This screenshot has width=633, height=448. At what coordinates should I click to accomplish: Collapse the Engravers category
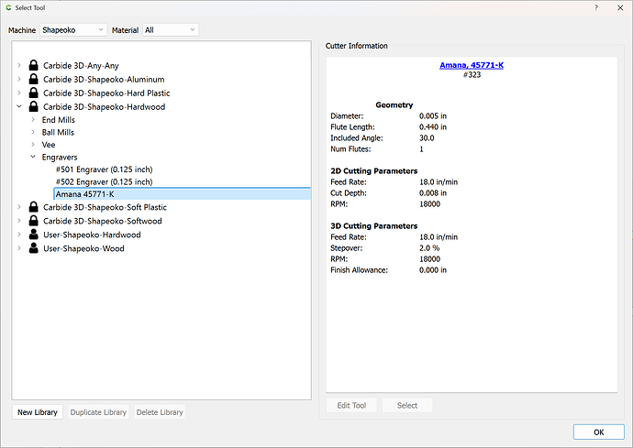pyautogui.click(x=33, y=157)
